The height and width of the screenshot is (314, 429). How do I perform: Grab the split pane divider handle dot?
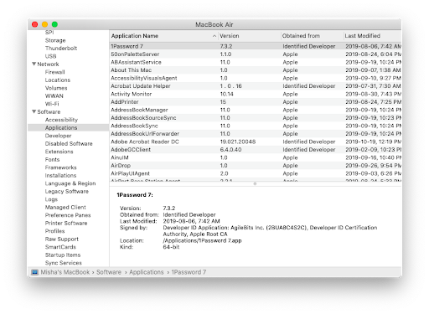tap(255, 183)
